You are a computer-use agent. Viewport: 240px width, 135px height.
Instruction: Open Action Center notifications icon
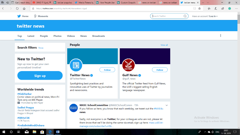[x=235, y=132]
